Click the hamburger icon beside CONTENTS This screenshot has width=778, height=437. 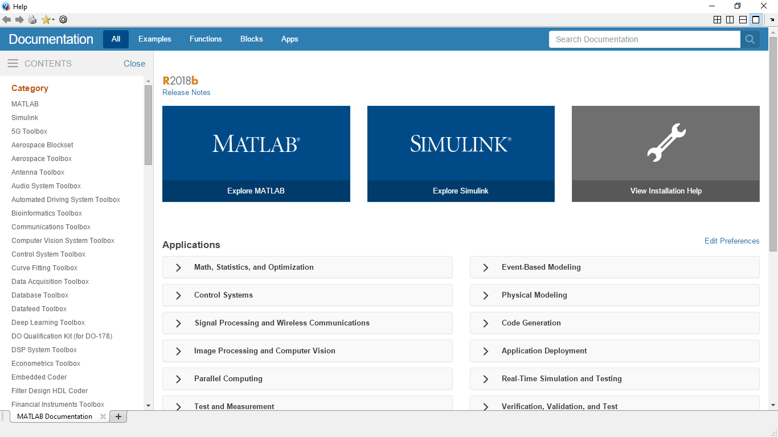click(13, 63)
